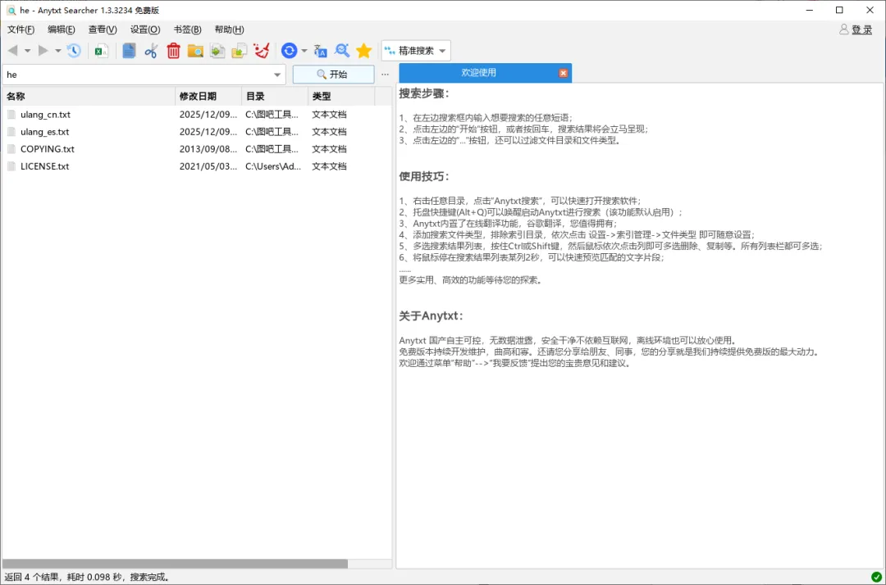
Task: Open the 设置(O) menu
Action: pyautogui.click(x=144, y=29)
